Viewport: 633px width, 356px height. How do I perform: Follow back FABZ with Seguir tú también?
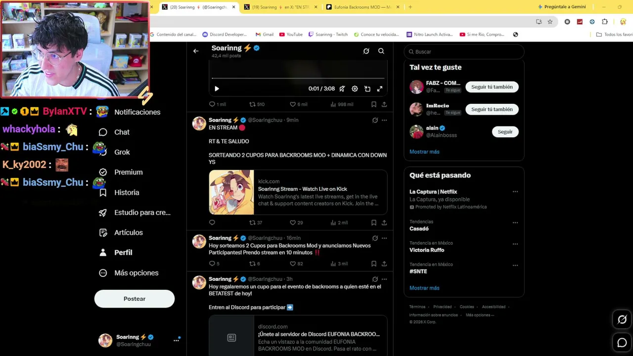(x=492, y=87)
